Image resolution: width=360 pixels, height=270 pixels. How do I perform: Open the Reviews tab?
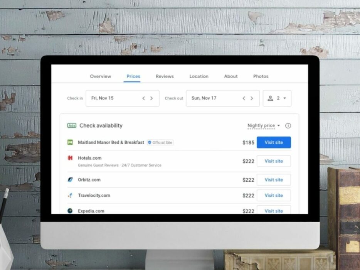pyautogui.click(x=165, y=76)
